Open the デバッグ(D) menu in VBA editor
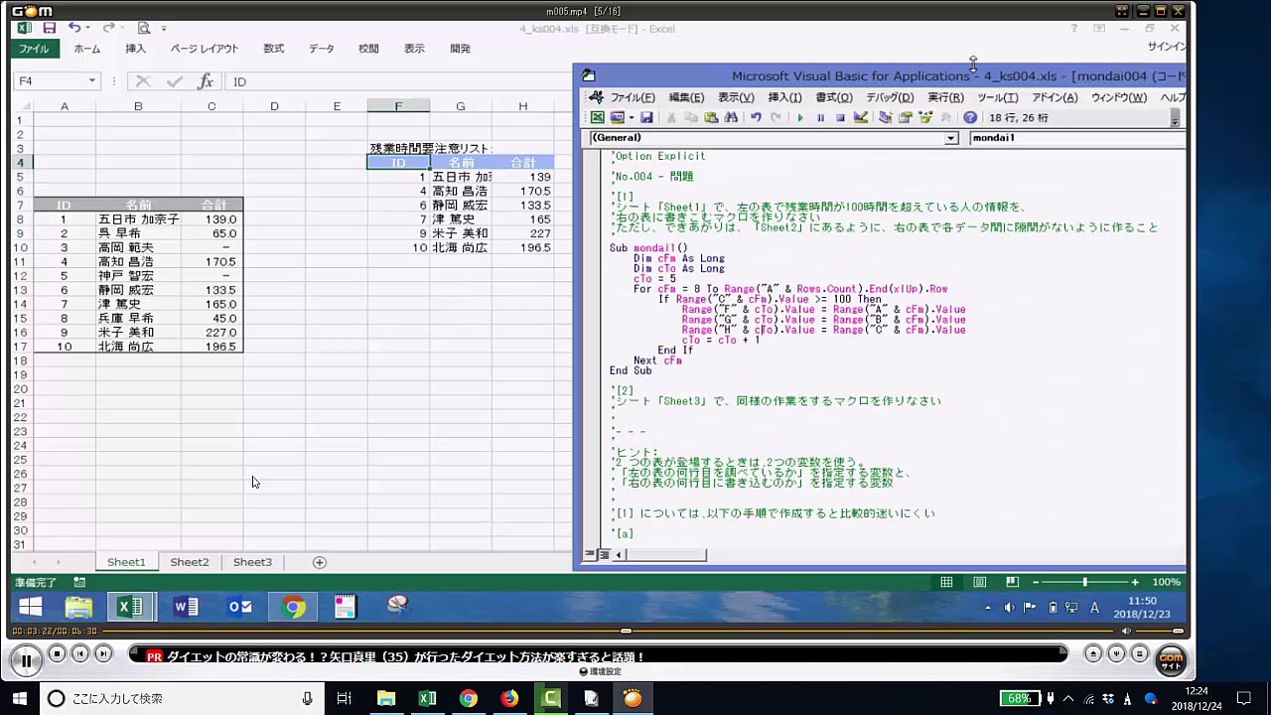The image size is (1271, 715). point(889,97)
